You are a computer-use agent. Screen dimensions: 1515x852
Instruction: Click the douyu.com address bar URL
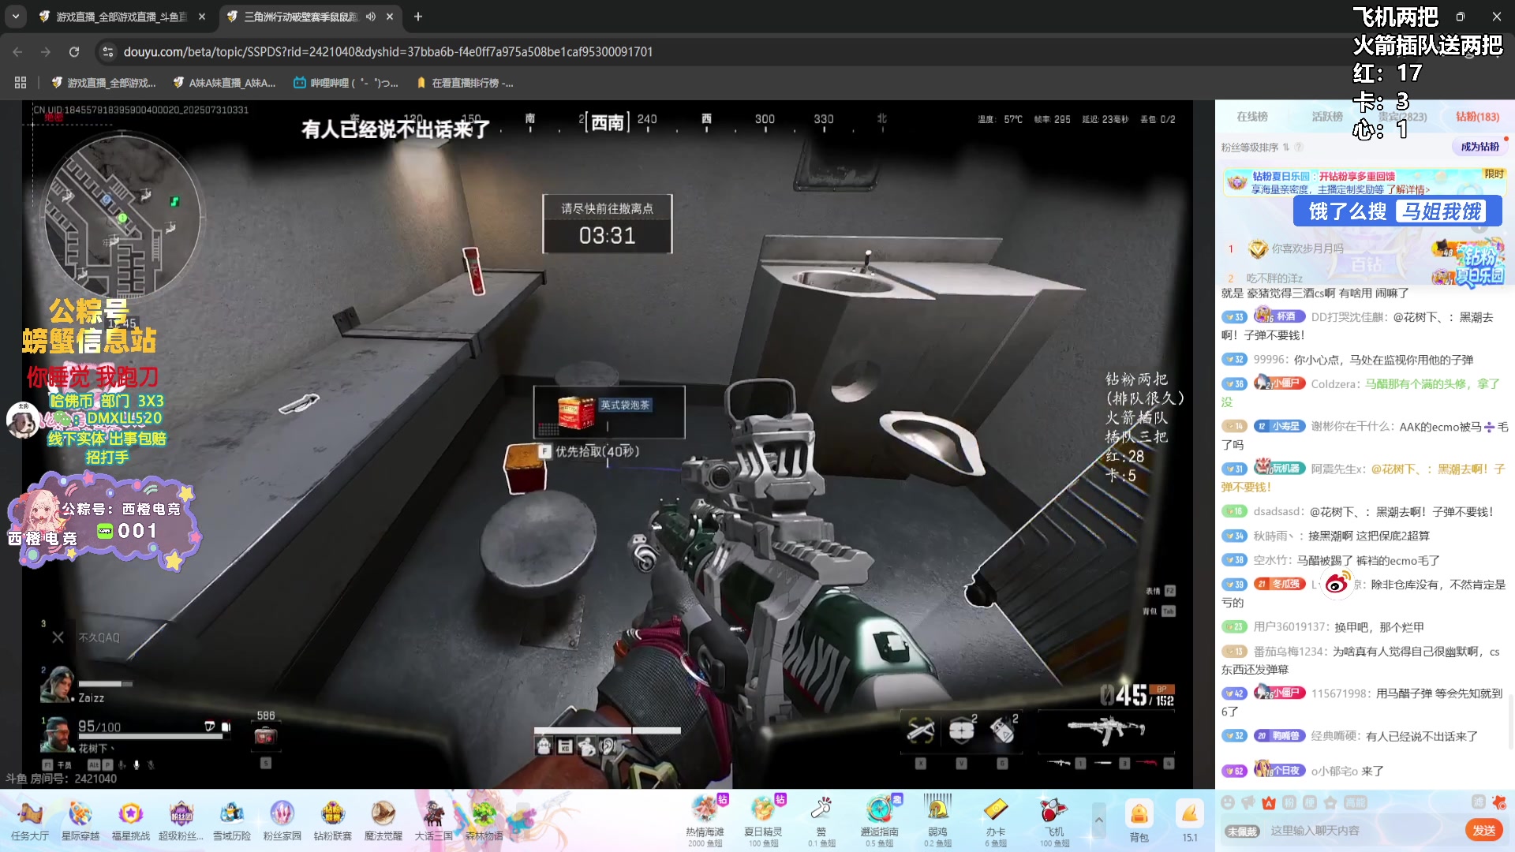point(387,52)
